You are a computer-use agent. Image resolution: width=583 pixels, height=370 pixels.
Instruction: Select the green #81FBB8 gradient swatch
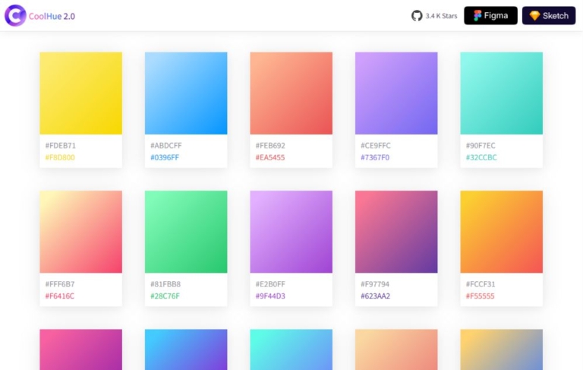coord(186,232)
